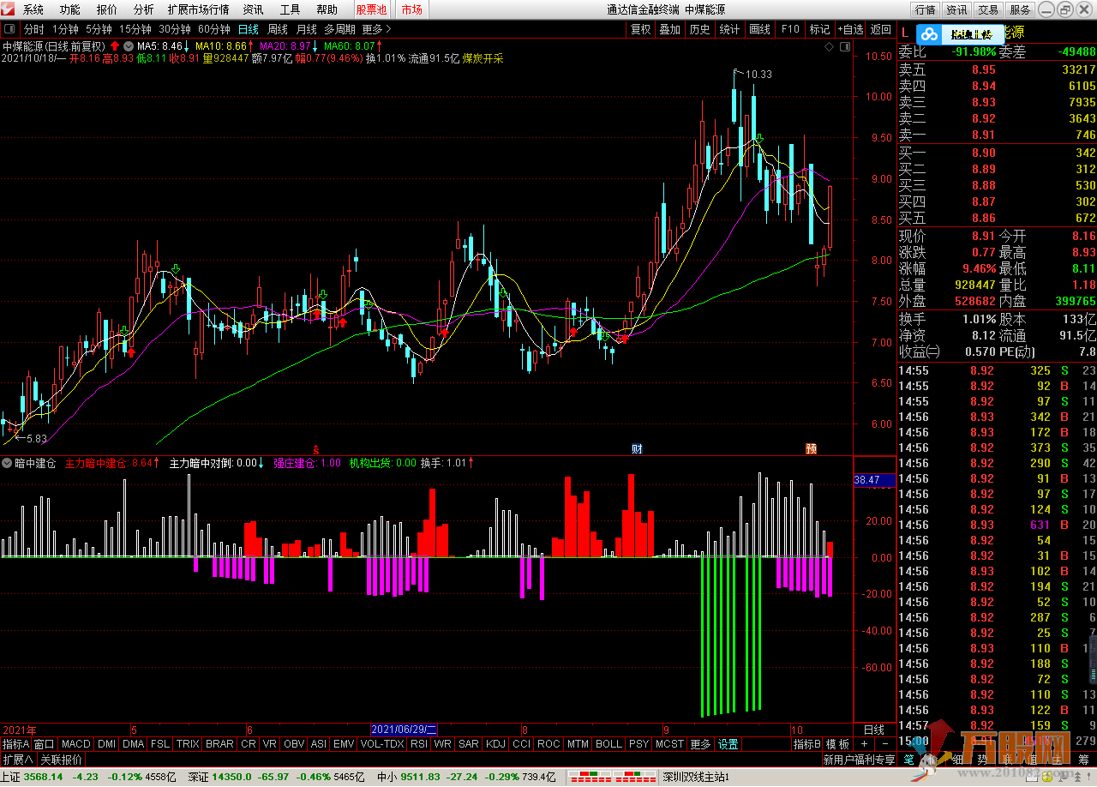Viewport: 1097px width, 787px height.
Task: Click the 复权 toolbar button
Action: click(x=641, y=29)
